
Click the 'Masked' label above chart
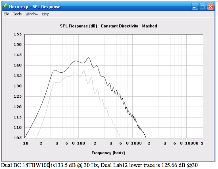click(150, 26)
